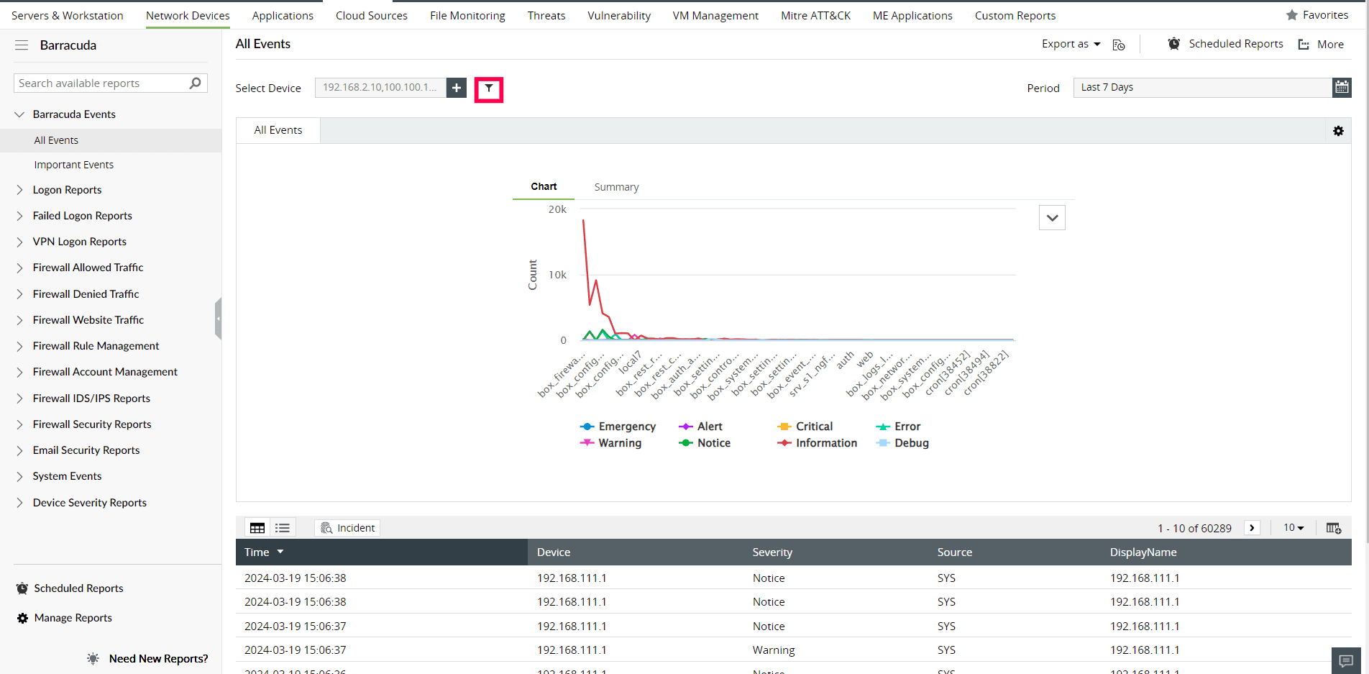This screenshot has width=1369, height=674.
Task: Click the add device plus icon
Action: coord(456,88)
